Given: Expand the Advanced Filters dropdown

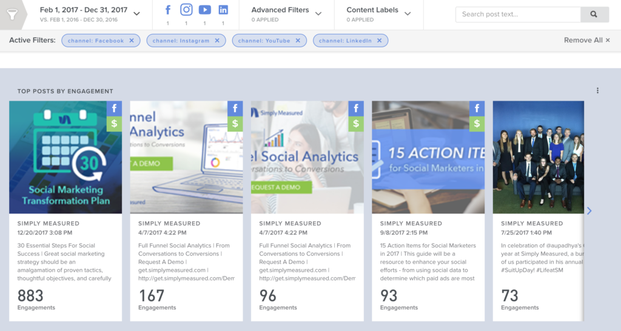Looking at the screenshot, I should (318, 14).
